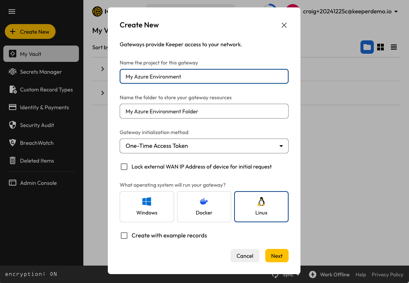Switch to grid view icon
This screenshot has height=283, width=409.
[x=380, y=47]
